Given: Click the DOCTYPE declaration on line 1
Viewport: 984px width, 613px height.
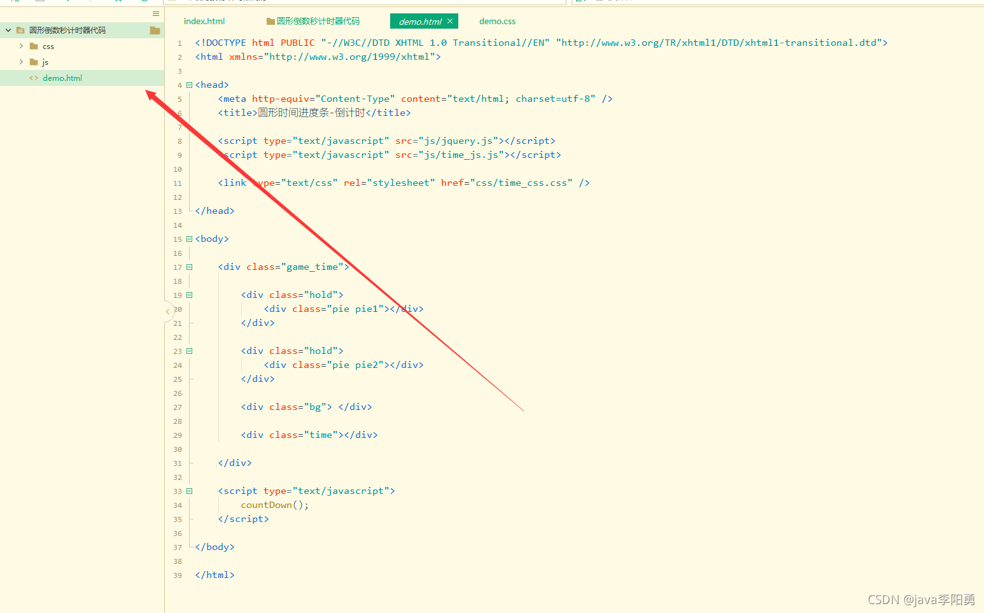Looking at the screenshot, I should point(541,43).
